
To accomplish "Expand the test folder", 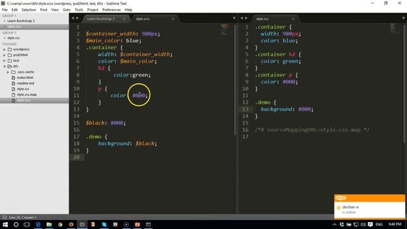I will tap(4, 61).
